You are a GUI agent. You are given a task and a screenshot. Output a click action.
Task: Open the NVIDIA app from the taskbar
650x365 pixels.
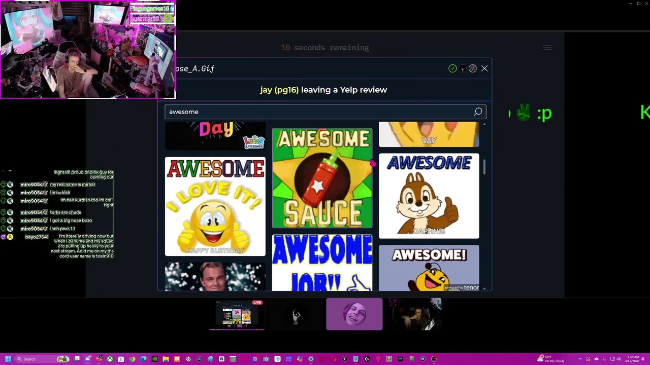coord(154,359)
